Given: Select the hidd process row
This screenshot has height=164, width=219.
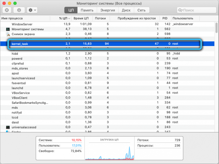Looking at the screenshot, I should click(x=107, y=53).
